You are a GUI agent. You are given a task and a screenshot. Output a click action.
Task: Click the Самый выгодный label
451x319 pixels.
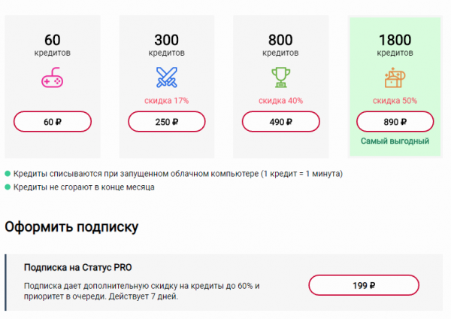(x=394, y=141)
